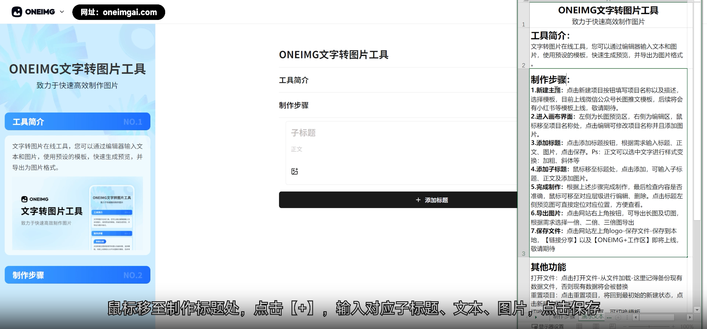Click the 100% zoom level in Excel
Image resolution: width=707 pixels, height=329 pixels.
pyautogui.click(x=687, y=326)
